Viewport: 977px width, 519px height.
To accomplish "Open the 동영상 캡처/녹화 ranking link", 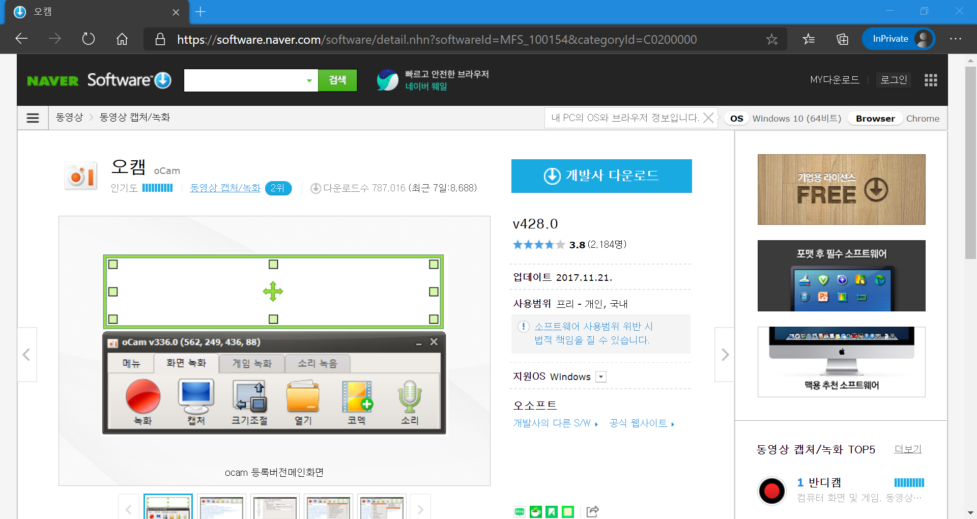I will [225, 188].
